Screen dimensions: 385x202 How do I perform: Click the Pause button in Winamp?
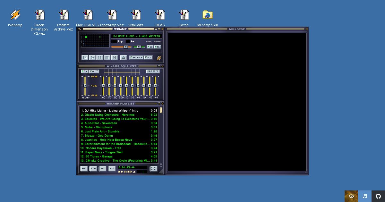point(99,57)
